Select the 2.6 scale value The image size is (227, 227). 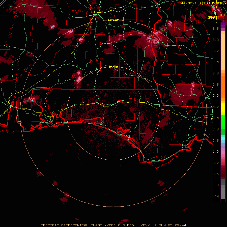(216, 129)
